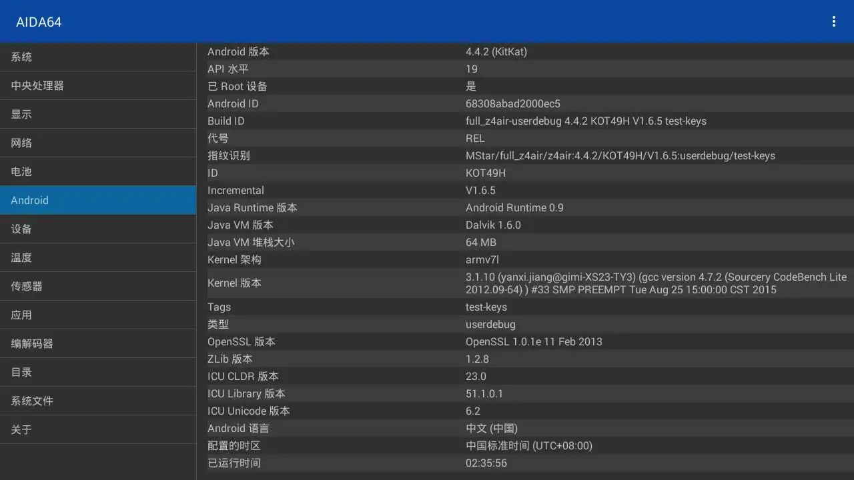
Task: Click the 64 MB heap value
Action: [x=481, y=242]
